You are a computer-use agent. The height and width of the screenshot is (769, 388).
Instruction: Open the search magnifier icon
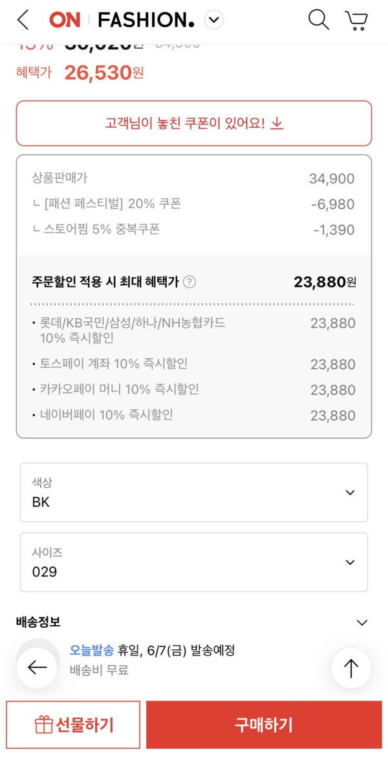click(318, 20)
